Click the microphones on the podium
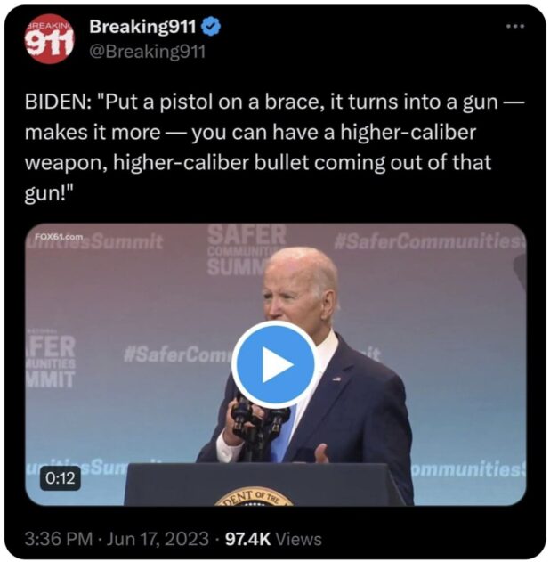Screen dimensions: 550x562 (260, 423)
